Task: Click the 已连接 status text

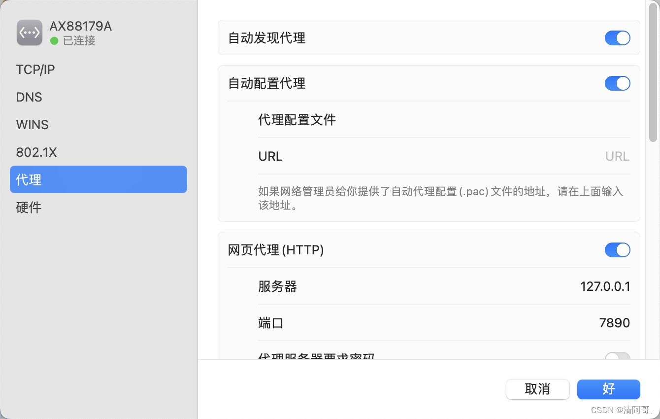Action: pyautogui.click(x=79, y=40)
